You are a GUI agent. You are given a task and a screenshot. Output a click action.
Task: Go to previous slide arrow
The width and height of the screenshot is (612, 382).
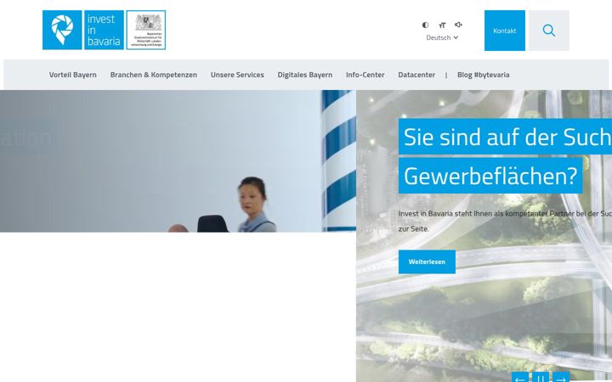coord(520,377)
